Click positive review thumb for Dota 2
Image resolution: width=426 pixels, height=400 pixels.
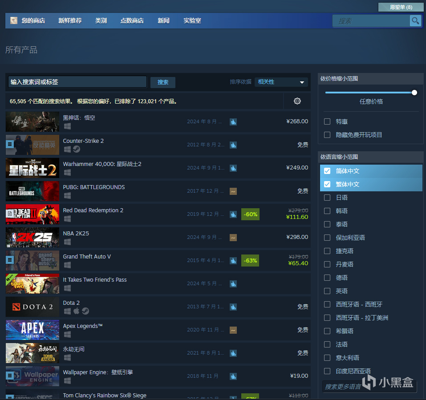[x=233, y=307]
